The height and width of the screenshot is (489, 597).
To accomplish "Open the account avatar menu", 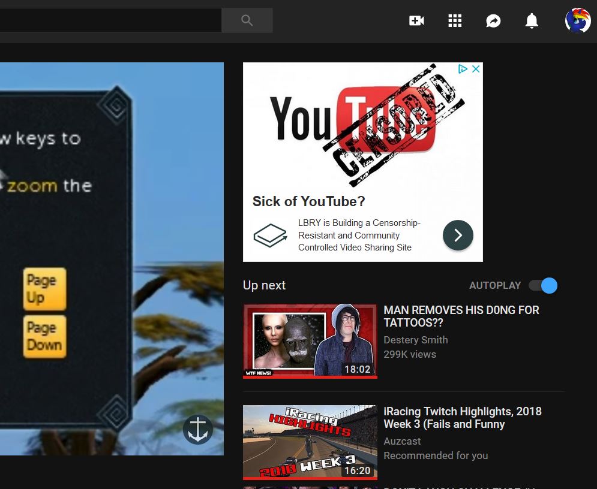I will 578,20.
